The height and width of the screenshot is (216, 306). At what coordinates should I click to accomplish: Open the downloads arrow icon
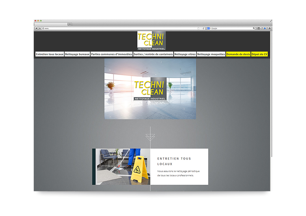(265, 28)
